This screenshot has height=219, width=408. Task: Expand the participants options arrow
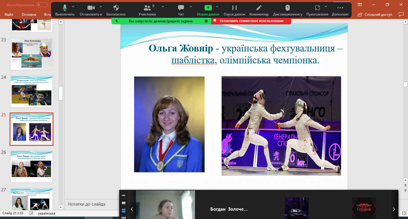163,7
